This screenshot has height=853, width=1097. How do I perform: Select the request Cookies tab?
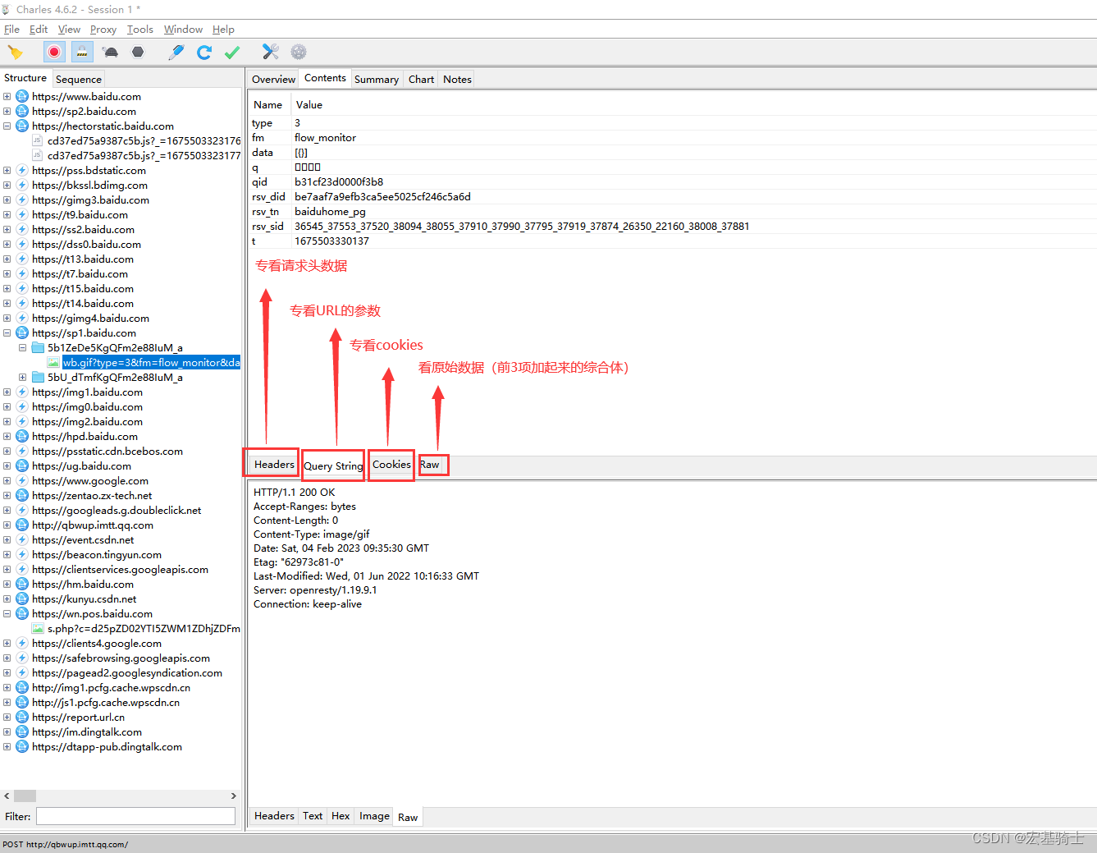click(391, 465)
